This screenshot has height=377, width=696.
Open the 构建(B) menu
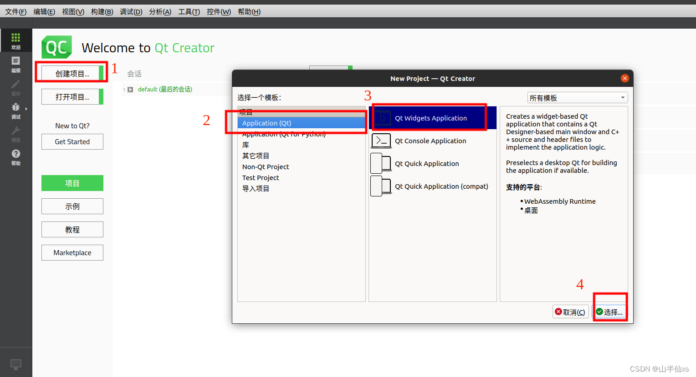click(102, 12)
